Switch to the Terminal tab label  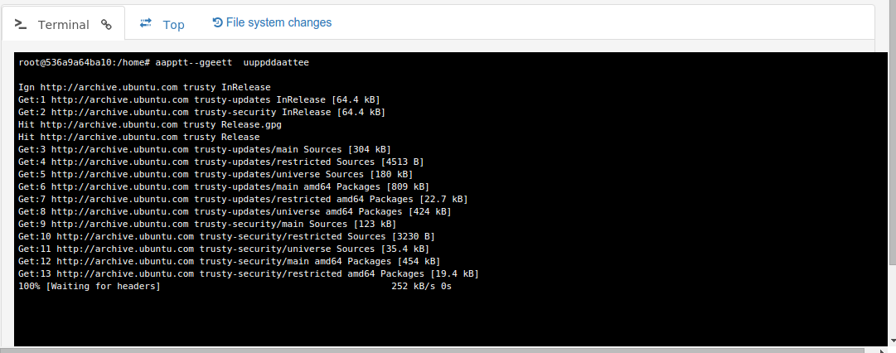[x=64, y=25]
